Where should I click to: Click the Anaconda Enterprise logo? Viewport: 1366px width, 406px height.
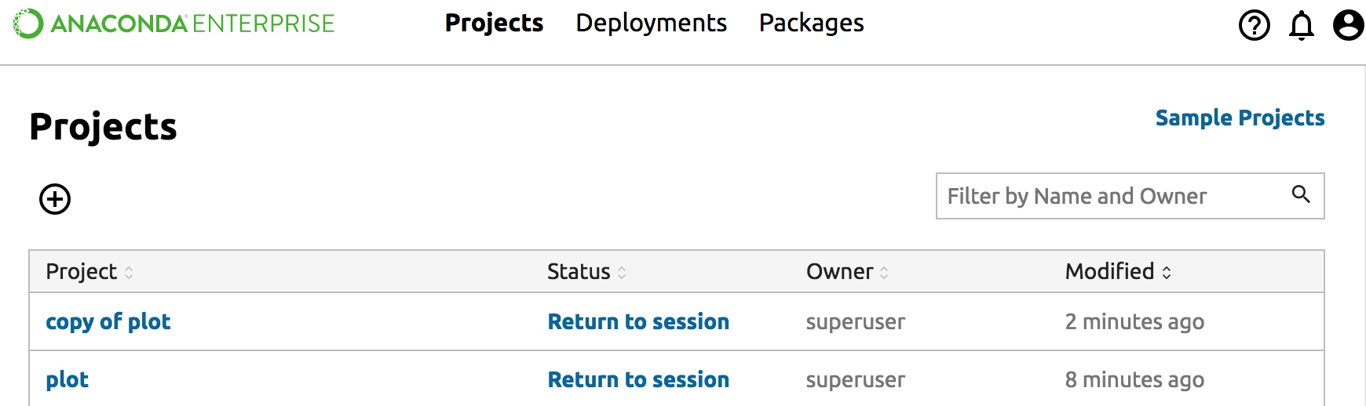pyautogui.click(x=28, y=24)
